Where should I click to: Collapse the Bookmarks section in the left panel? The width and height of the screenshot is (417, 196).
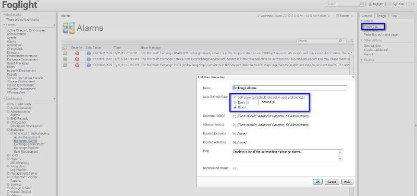click(4, 15)
